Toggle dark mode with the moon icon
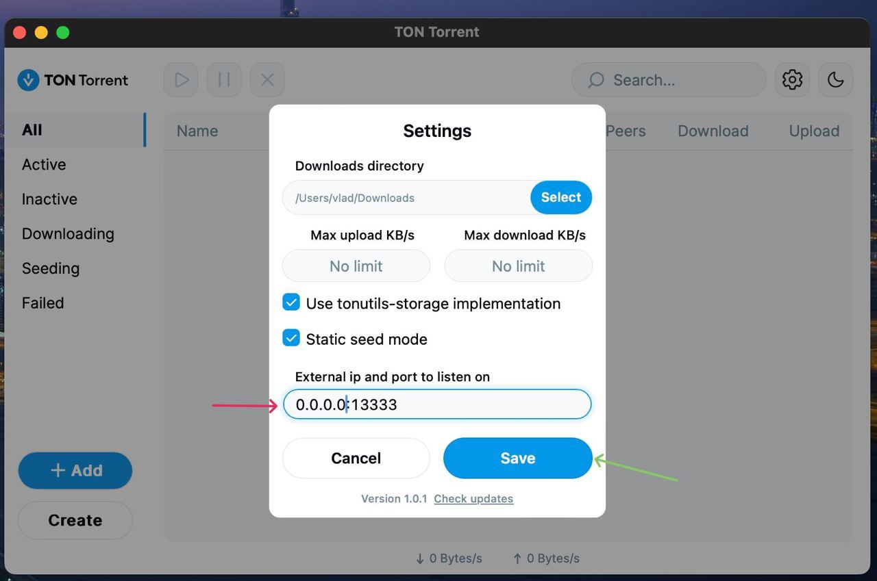Viewport: 877px width, 581px height. pos(835,80)
